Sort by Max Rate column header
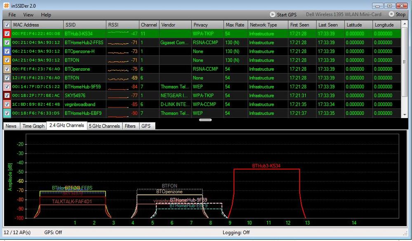The width and height of the screenshot is (412, 241). 235,25
